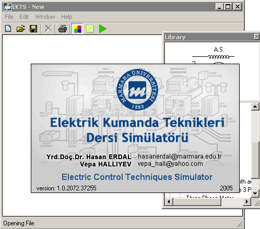Viewport: 260px width, 229px height.
Task: Minimize the EKTS window
Action: pos(219,7)
